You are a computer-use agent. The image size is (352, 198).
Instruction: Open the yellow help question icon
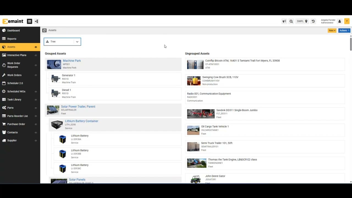[347, 21]
